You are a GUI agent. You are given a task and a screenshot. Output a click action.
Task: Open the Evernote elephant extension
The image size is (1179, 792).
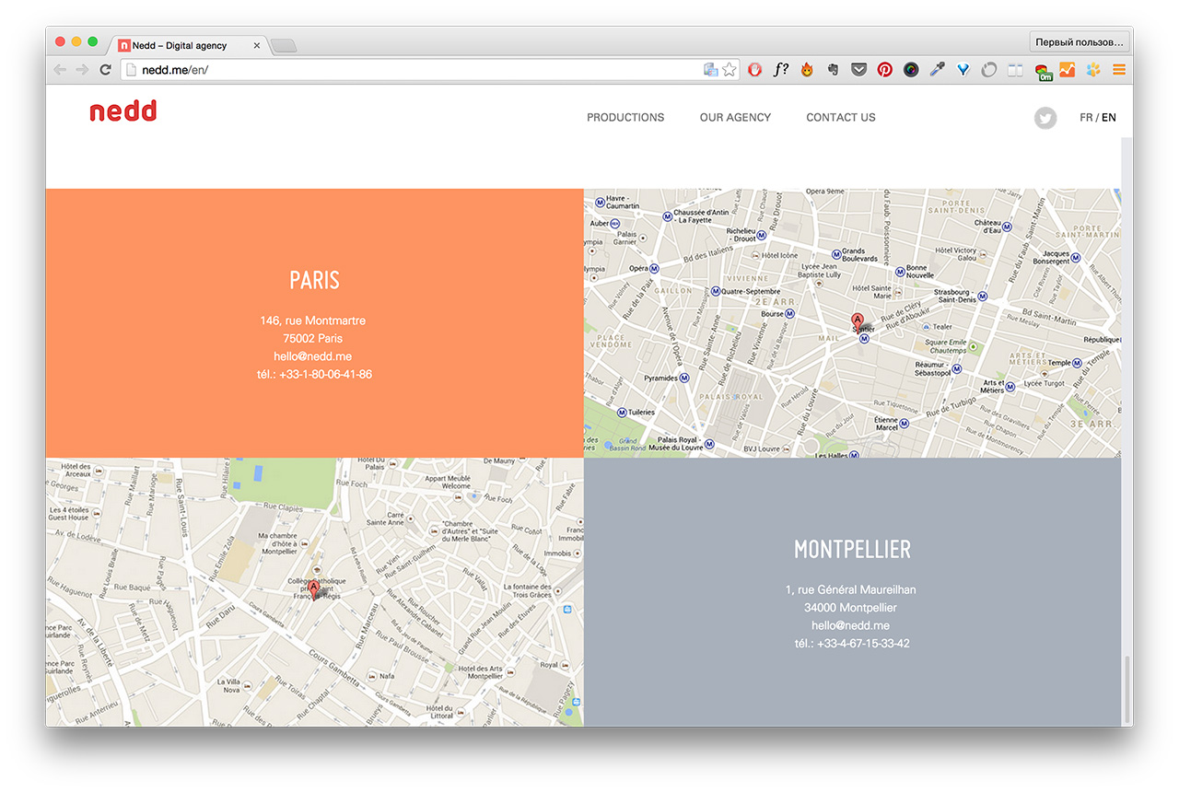[x=833, y=69]
